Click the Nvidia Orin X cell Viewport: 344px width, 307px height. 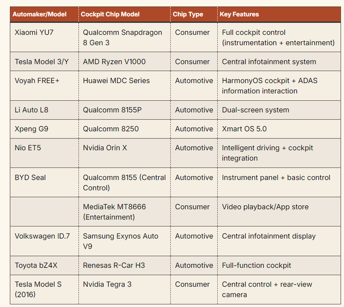105,148
